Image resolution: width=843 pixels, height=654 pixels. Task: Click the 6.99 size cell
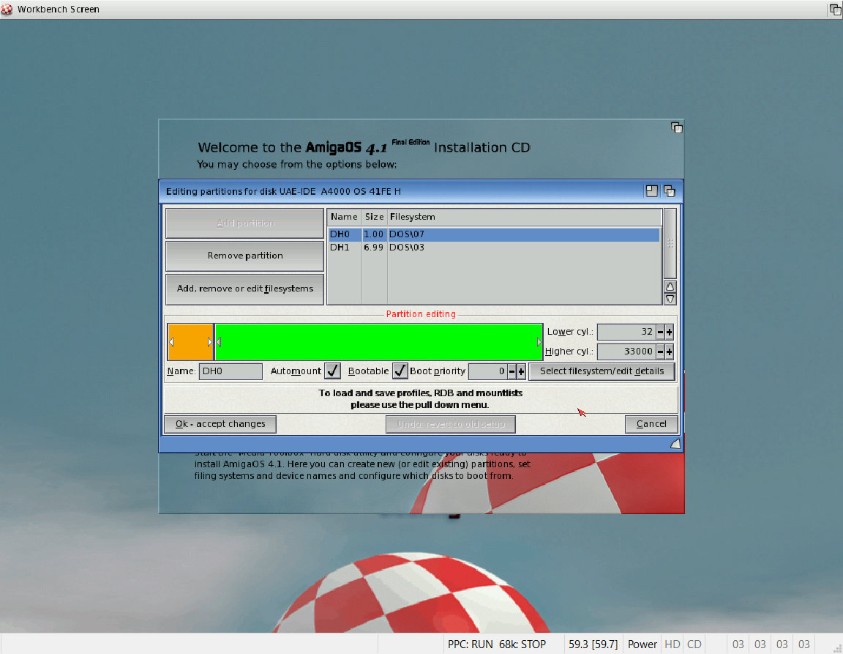tap(374, 248)
